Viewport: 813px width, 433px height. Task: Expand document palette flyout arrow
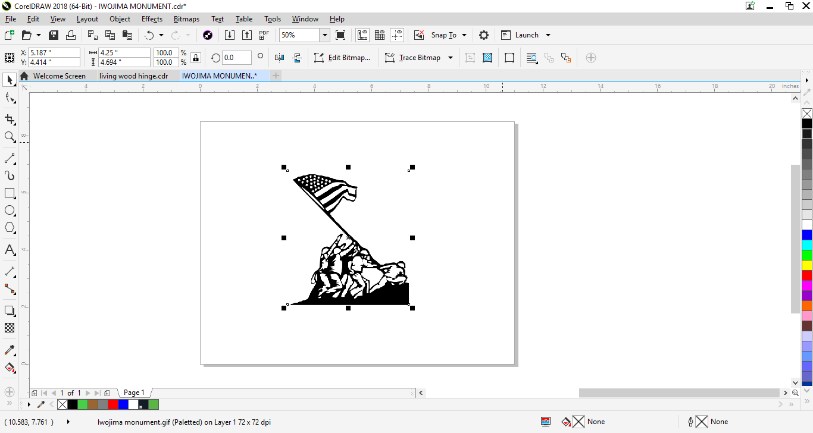point(29,404)
